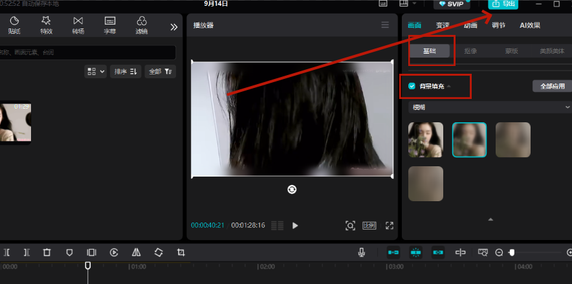572x284 pixels.
Task: Open the 模糊 background fill dropdown
Action: [x=489, y=107]
